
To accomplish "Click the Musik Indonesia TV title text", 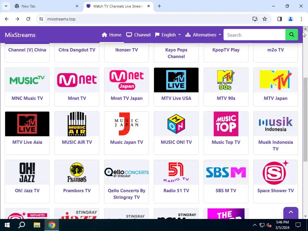I will [276, 145].
